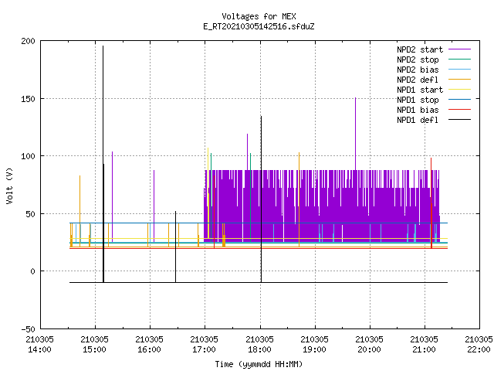494x371 pixels.
Task: Click the NPD2 stop green legend line
Action: point(459,60)
